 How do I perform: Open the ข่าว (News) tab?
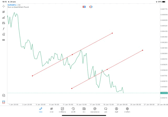pos(84,110)
